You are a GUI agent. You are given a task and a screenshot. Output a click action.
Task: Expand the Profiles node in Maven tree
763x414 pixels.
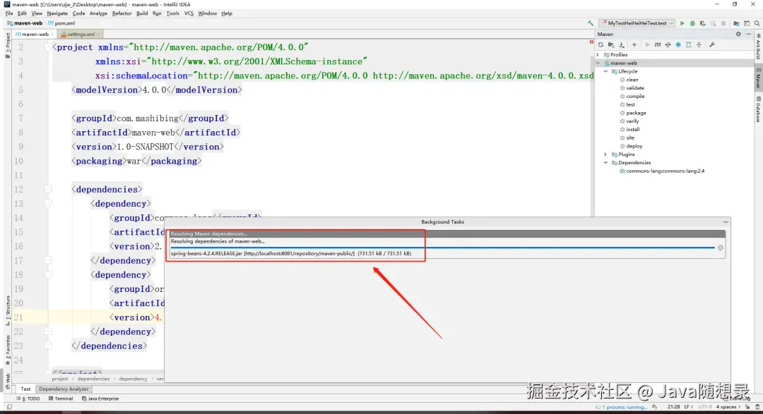598,55
